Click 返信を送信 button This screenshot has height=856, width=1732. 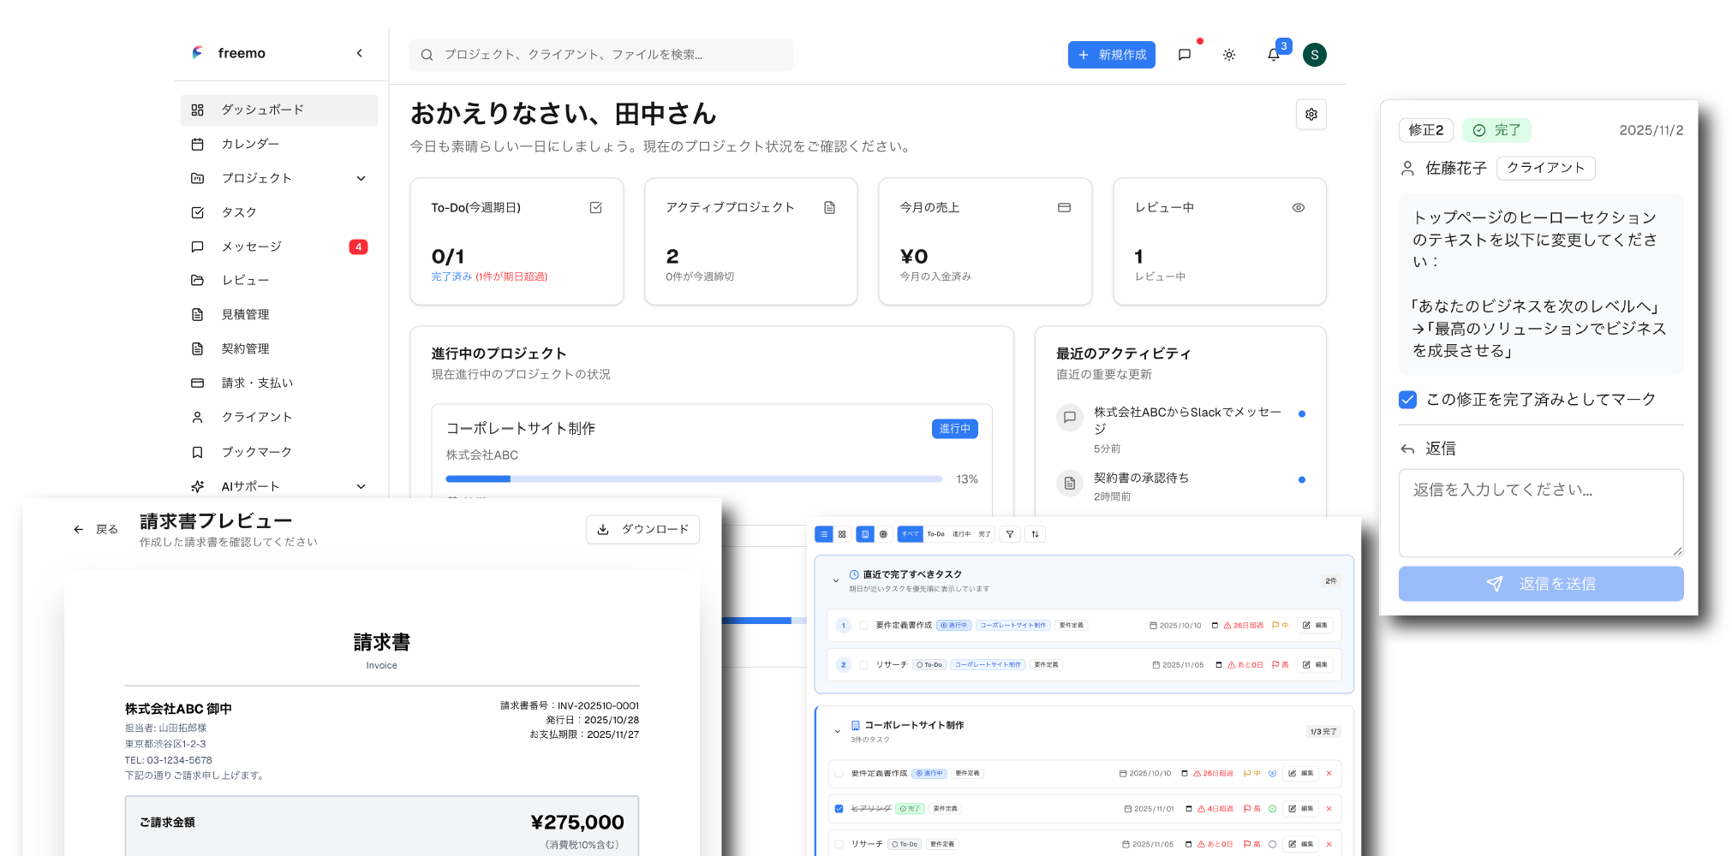(x=1541, y=584)
